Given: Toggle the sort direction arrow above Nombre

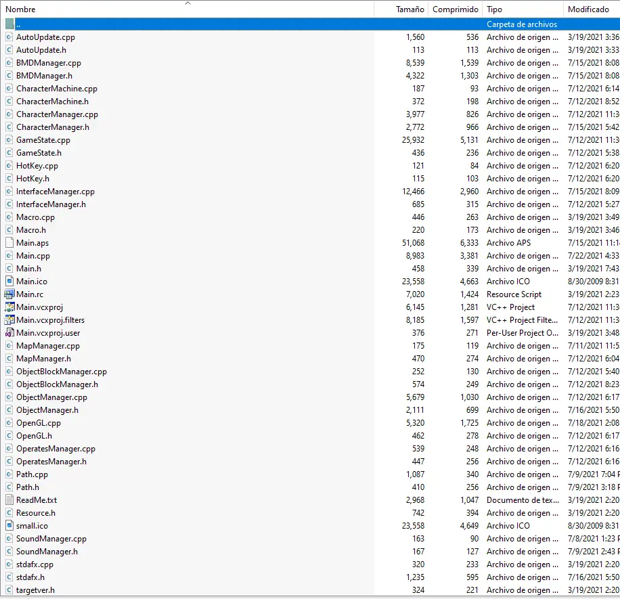Looking at the screenshot, I should [187, 3].
